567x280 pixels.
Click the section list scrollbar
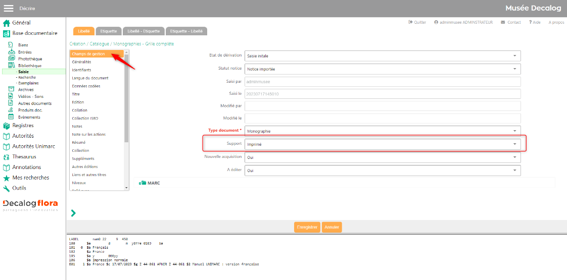127,101
